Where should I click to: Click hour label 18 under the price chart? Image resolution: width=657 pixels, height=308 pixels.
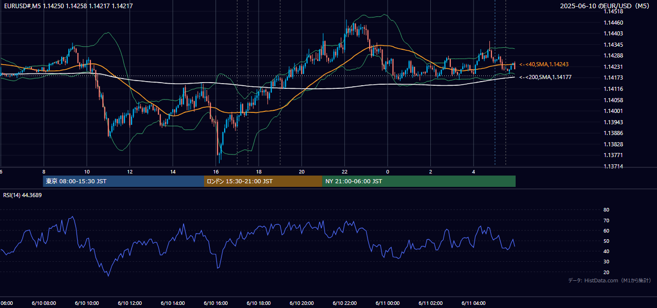pyautogui.click(x=259, y=171)
